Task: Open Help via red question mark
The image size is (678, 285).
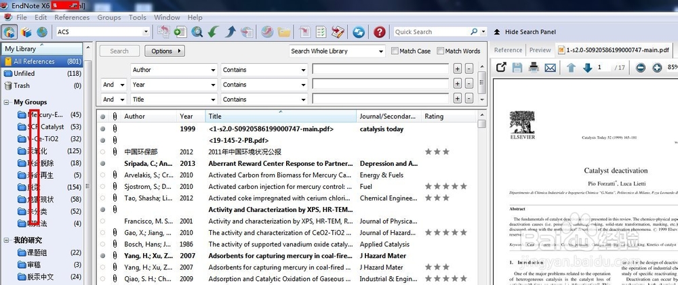Action: coord(379,32)
